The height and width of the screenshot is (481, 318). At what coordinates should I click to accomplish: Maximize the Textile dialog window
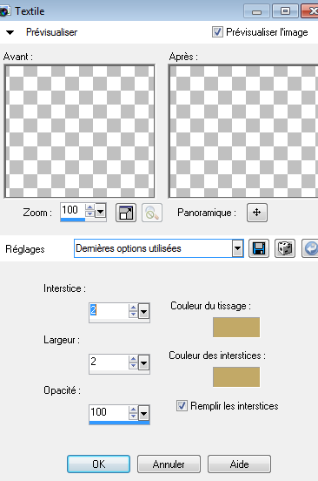click(x=285, y=11)
